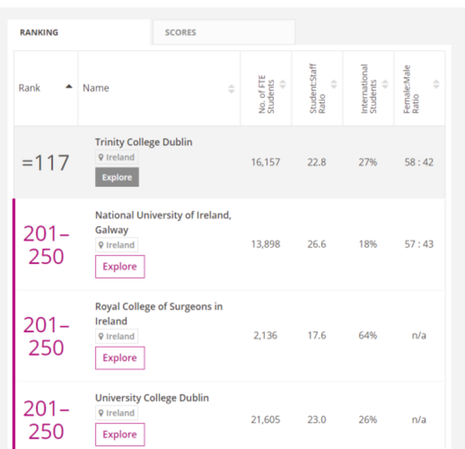Click 201–250 rank for University College Dublin
The width and height of the screenshot is (465, 449).
[46, 420]
